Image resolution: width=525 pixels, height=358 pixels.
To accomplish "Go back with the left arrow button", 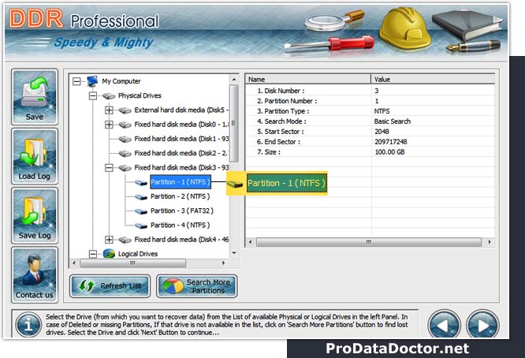I will 444,325.
